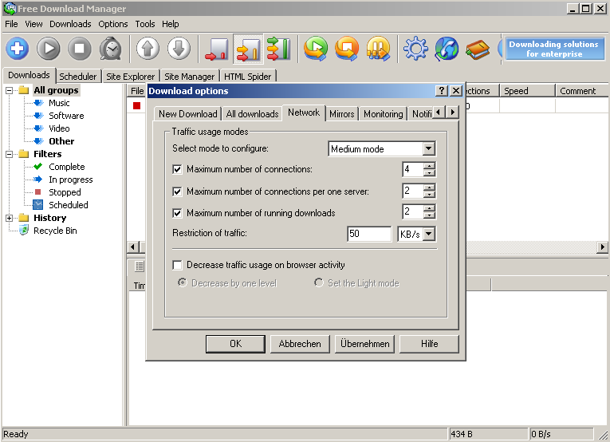Start downloads with the play toolbar icon
Image resolution: width=610 pixels, height=442 pixels.
tap(48, 49)
